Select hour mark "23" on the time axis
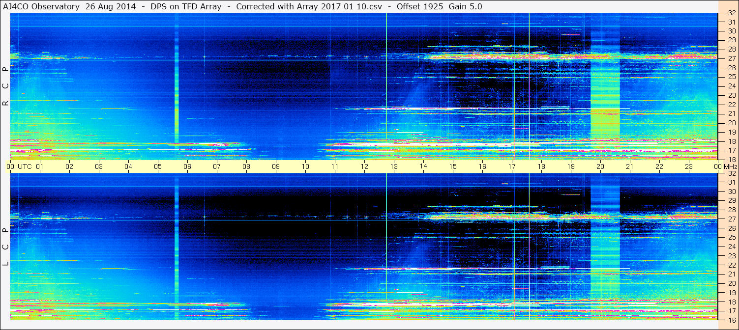 (689, 166)
